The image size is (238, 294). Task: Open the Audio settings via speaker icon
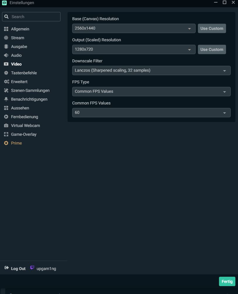(x=6, y=55)
